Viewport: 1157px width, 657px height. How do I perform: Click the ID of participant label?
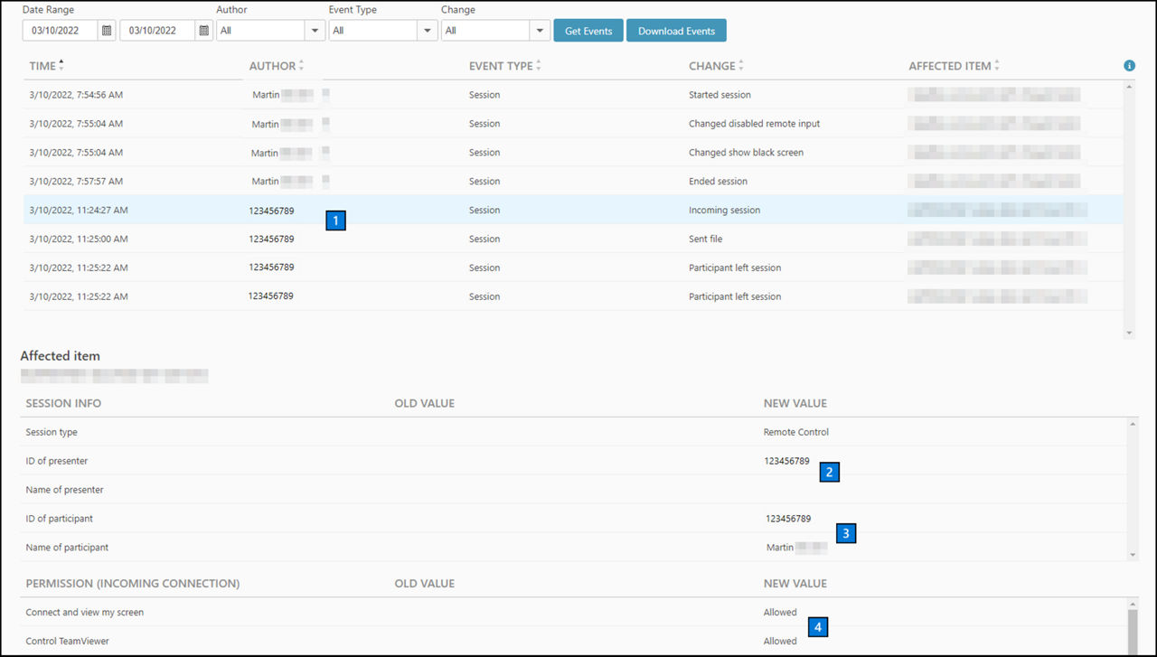coord(60,519)
